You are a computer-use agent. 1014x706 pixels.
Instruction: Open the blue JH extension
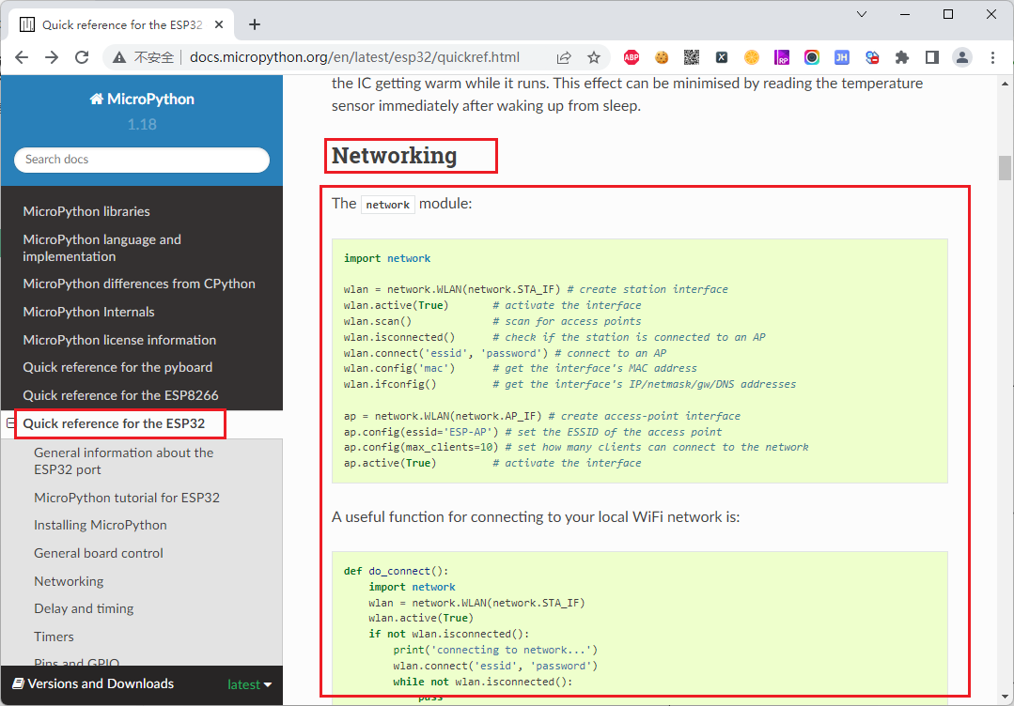tap(841, 57)
